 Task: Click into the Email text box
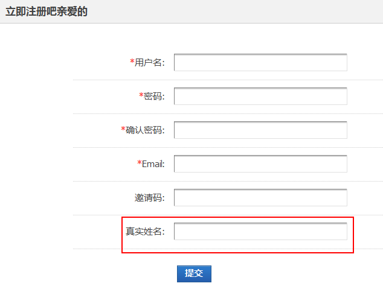260,164
